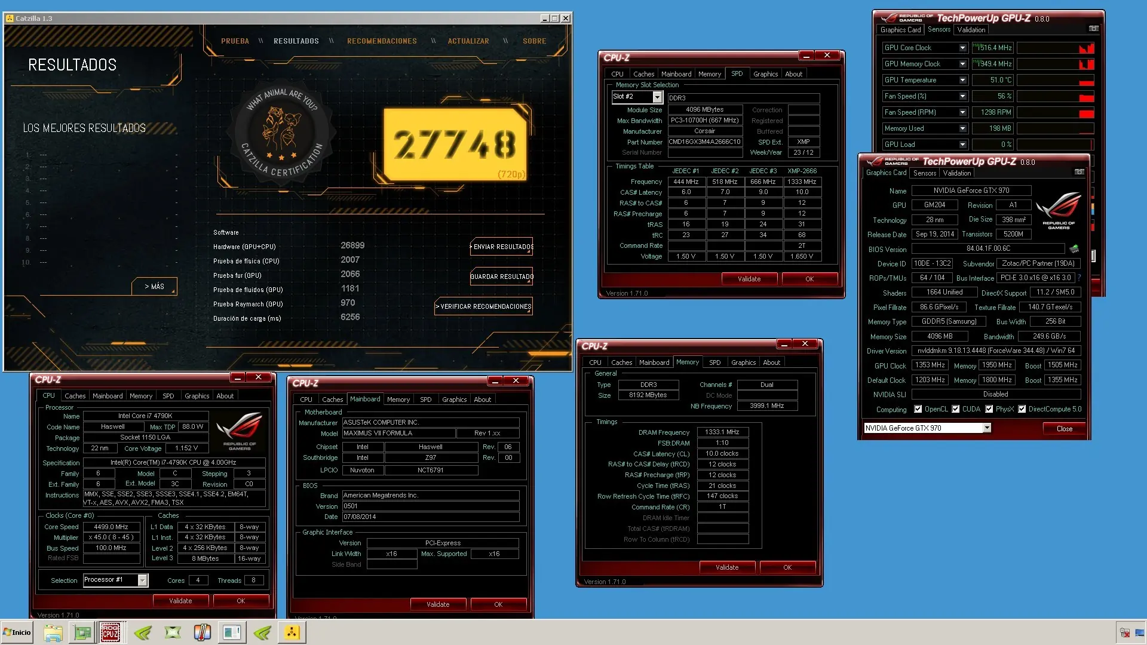The width and height of the screenshot is (1147, 645).
Task: Open the GPU Temperature sensor dropdown
Action: [x=962, y=80]
